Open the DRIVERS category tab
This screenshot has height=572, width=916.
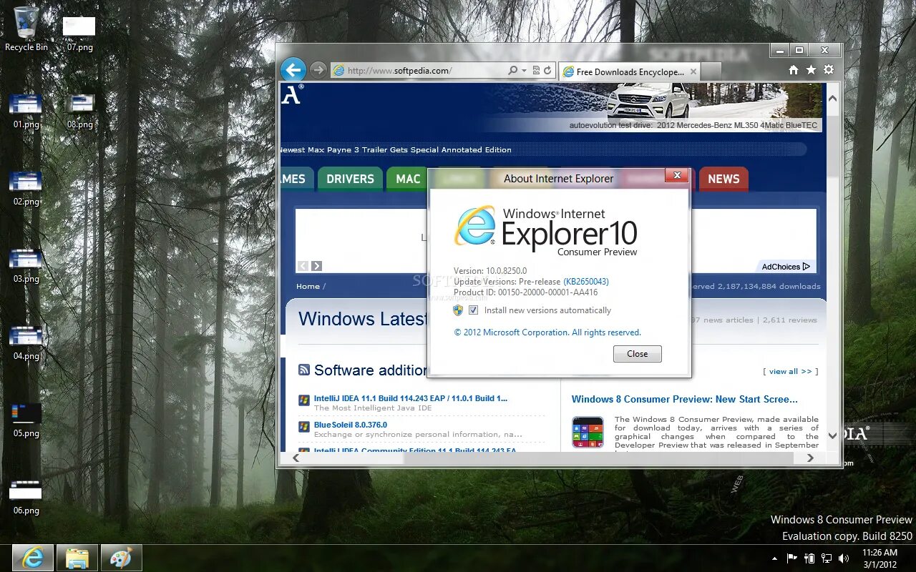tap(350, 179)
